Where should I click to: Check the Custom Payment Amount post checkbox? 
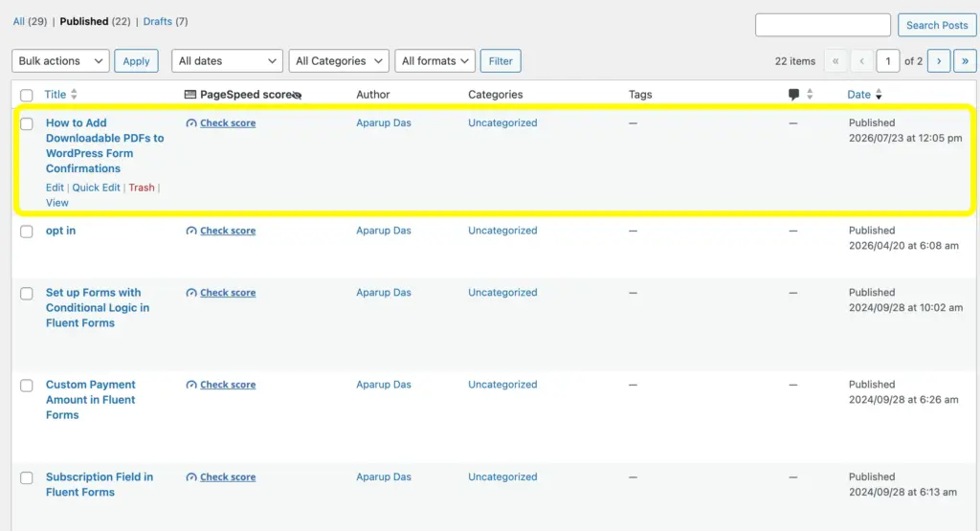(x=26, y=386)
